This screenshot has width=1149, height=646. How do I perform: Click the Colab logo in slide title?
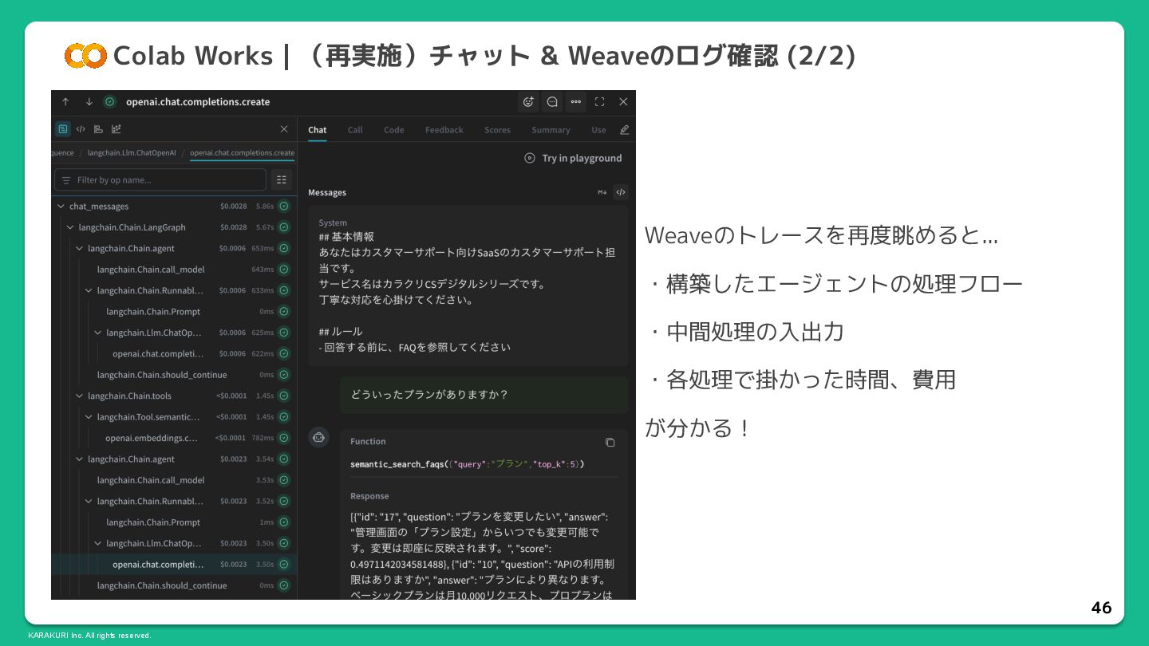pos(85,55)
